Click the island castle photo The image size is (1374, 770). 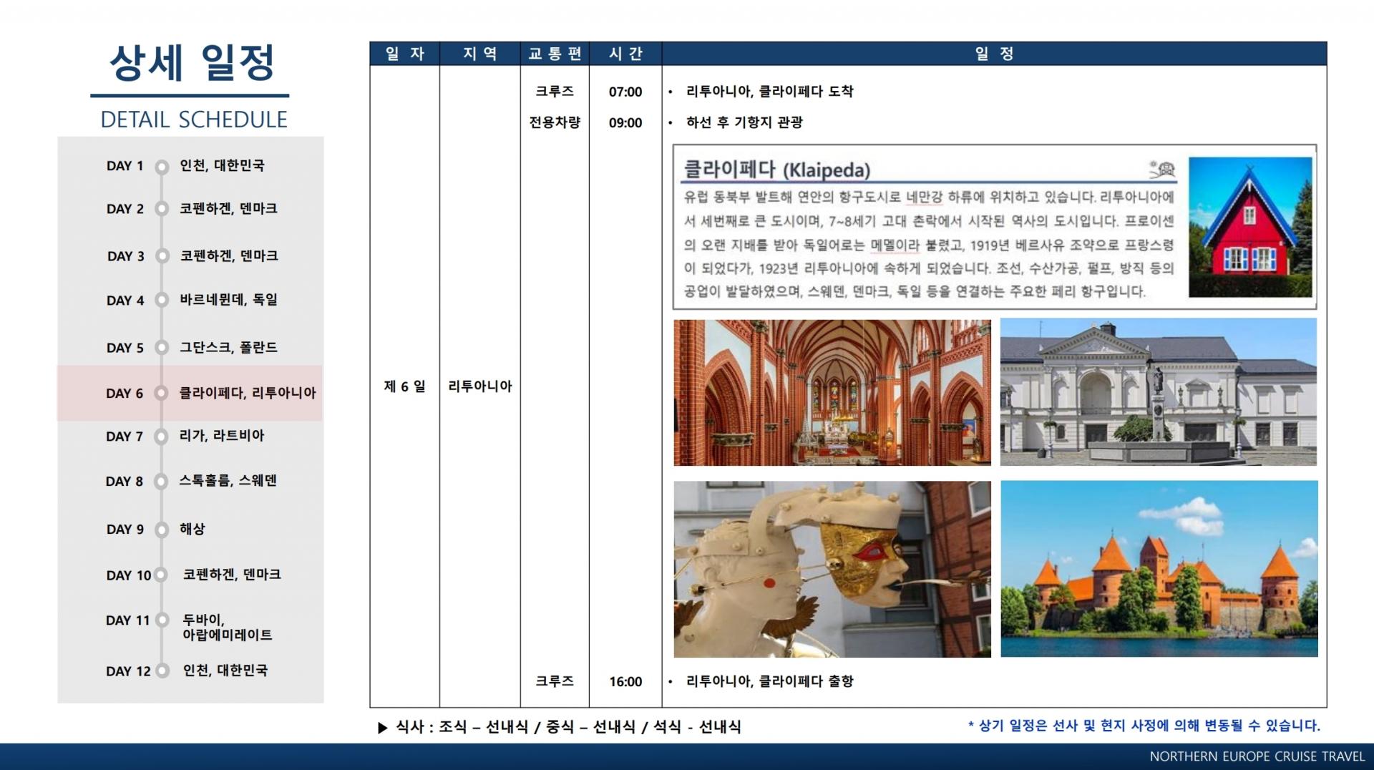coord(1159,569)
